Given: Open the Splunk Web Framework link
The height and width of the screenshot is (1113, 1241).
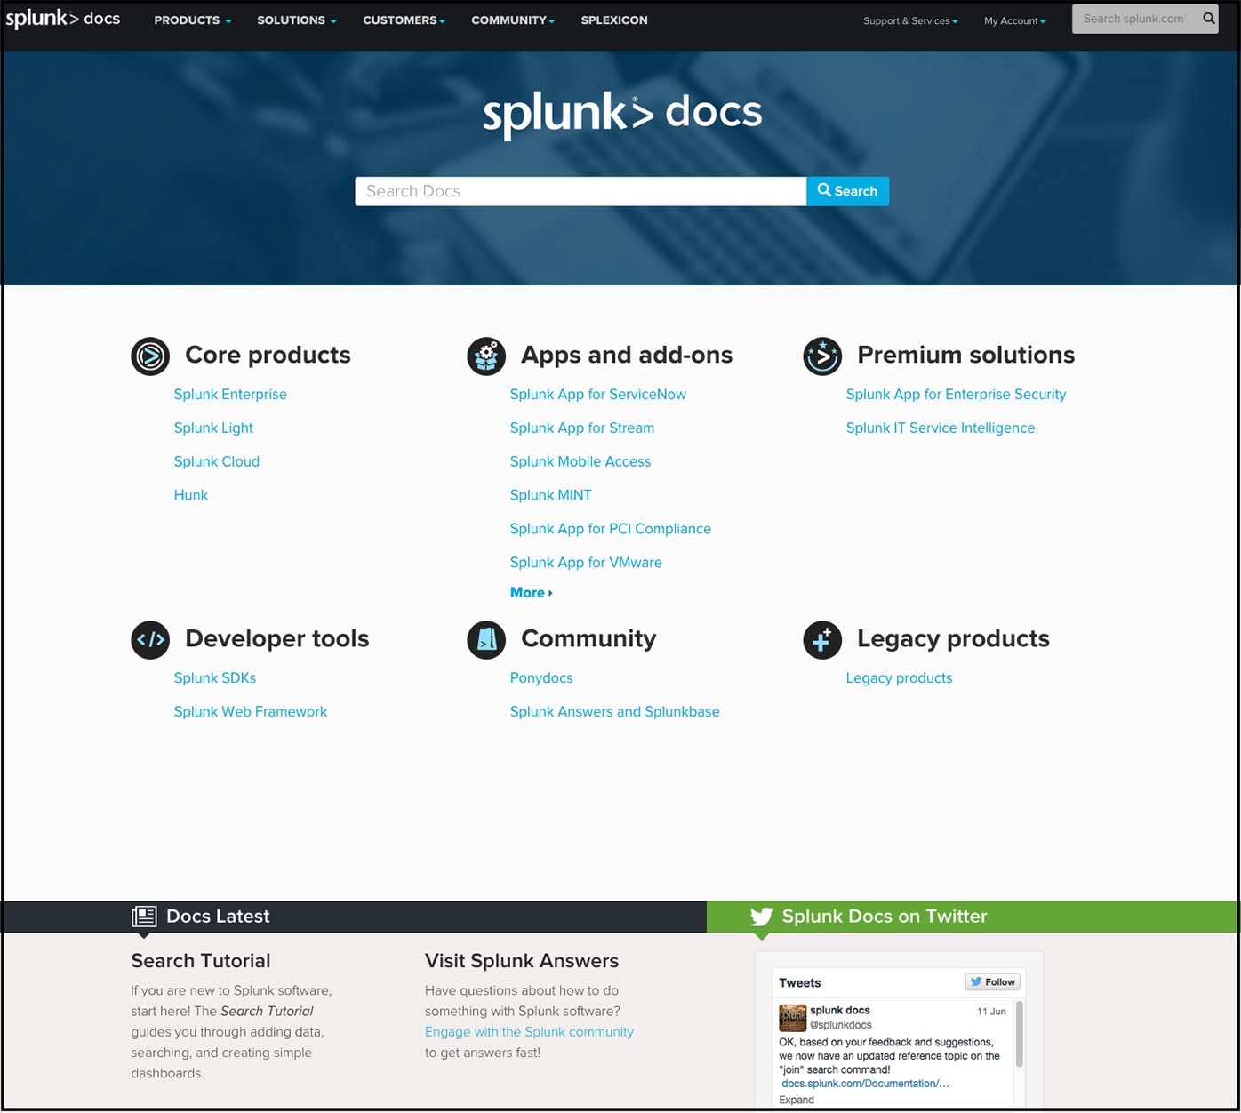Looking at the screenshot, I should (x=250, y=711).
